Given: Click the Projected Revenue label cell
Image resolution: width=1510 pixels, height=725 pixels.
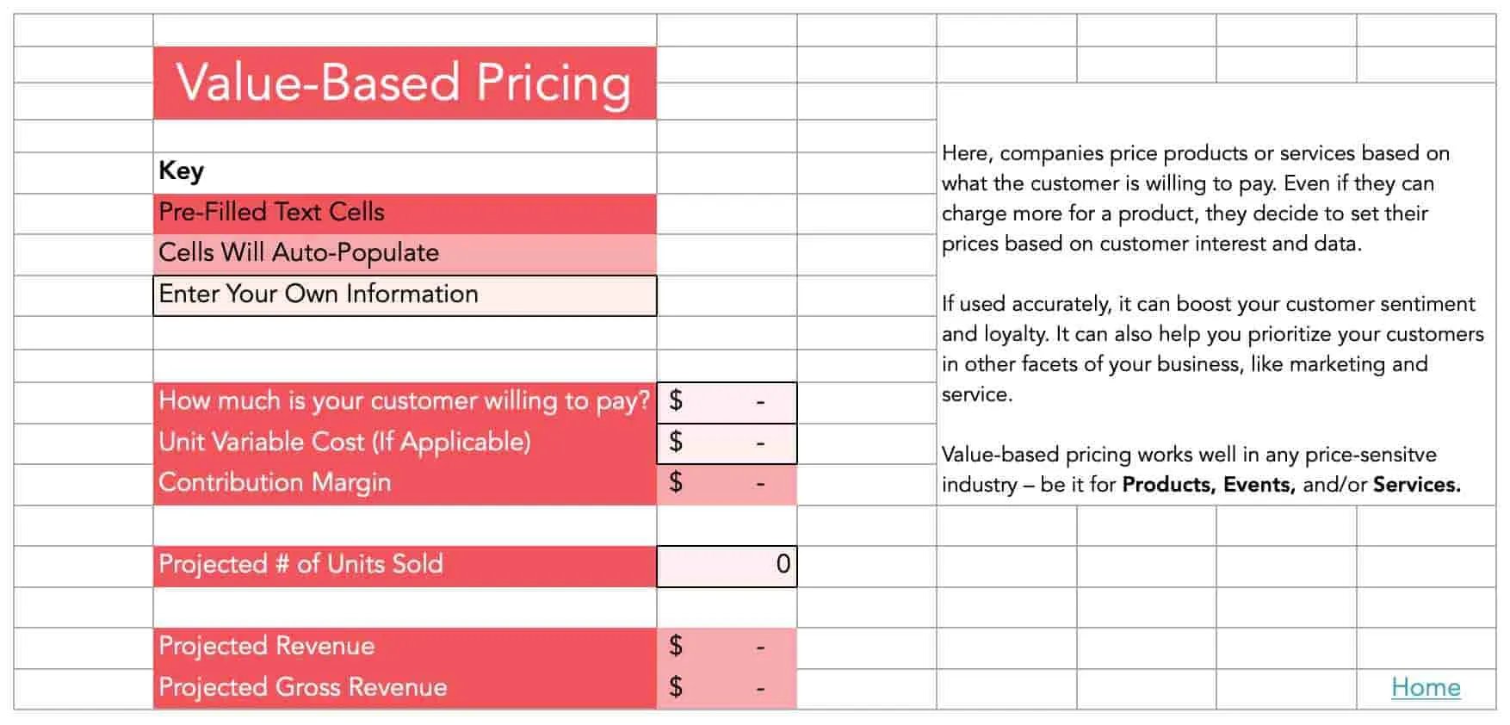Looking at the screenshot, I should 404,647.
